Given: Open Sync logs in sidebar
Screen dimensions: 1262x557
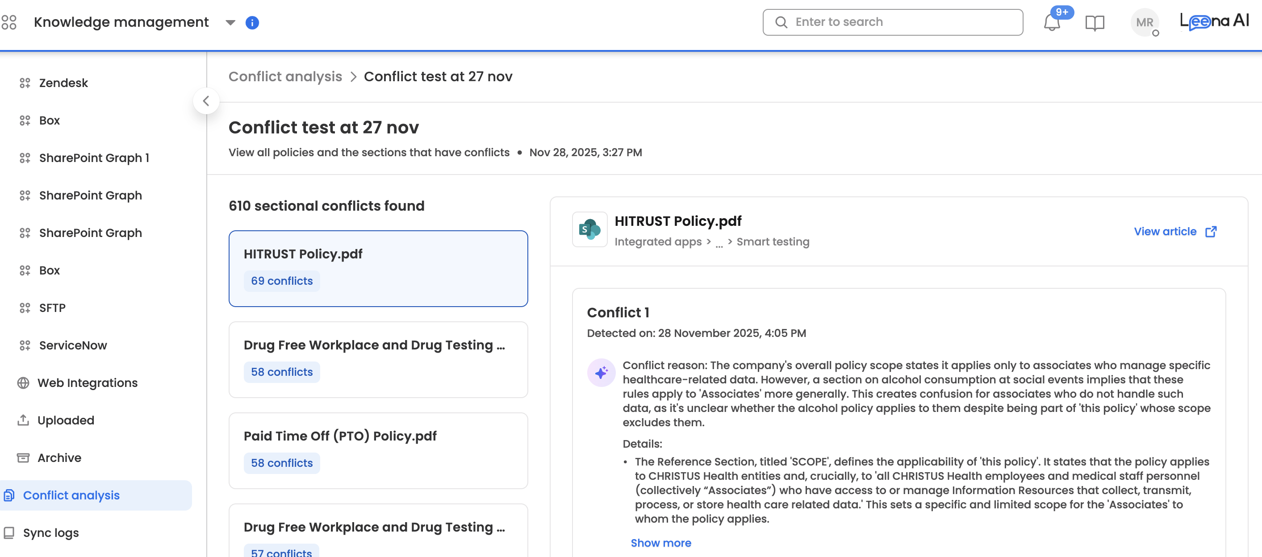Looking at the screenshot, I should tap(50, 532).
